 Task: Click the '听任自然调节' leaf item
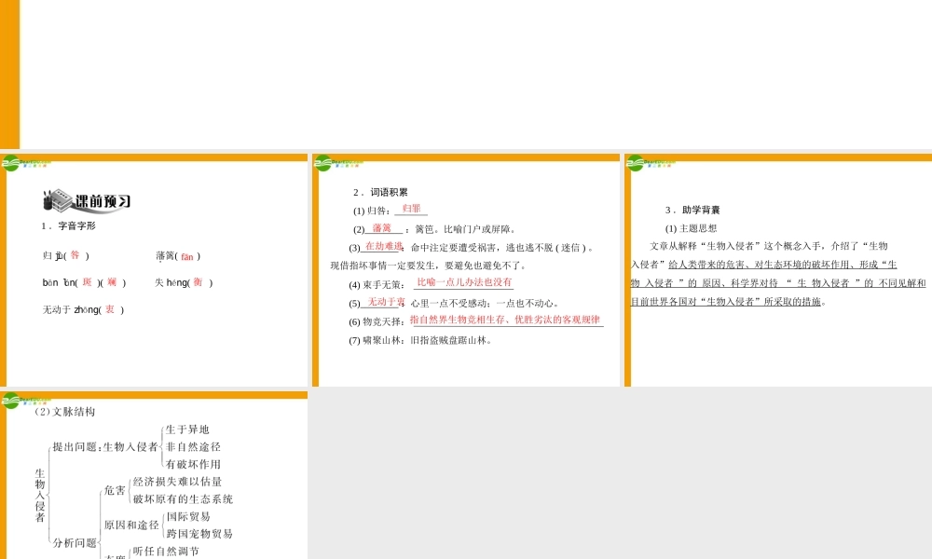pos(166,552)
